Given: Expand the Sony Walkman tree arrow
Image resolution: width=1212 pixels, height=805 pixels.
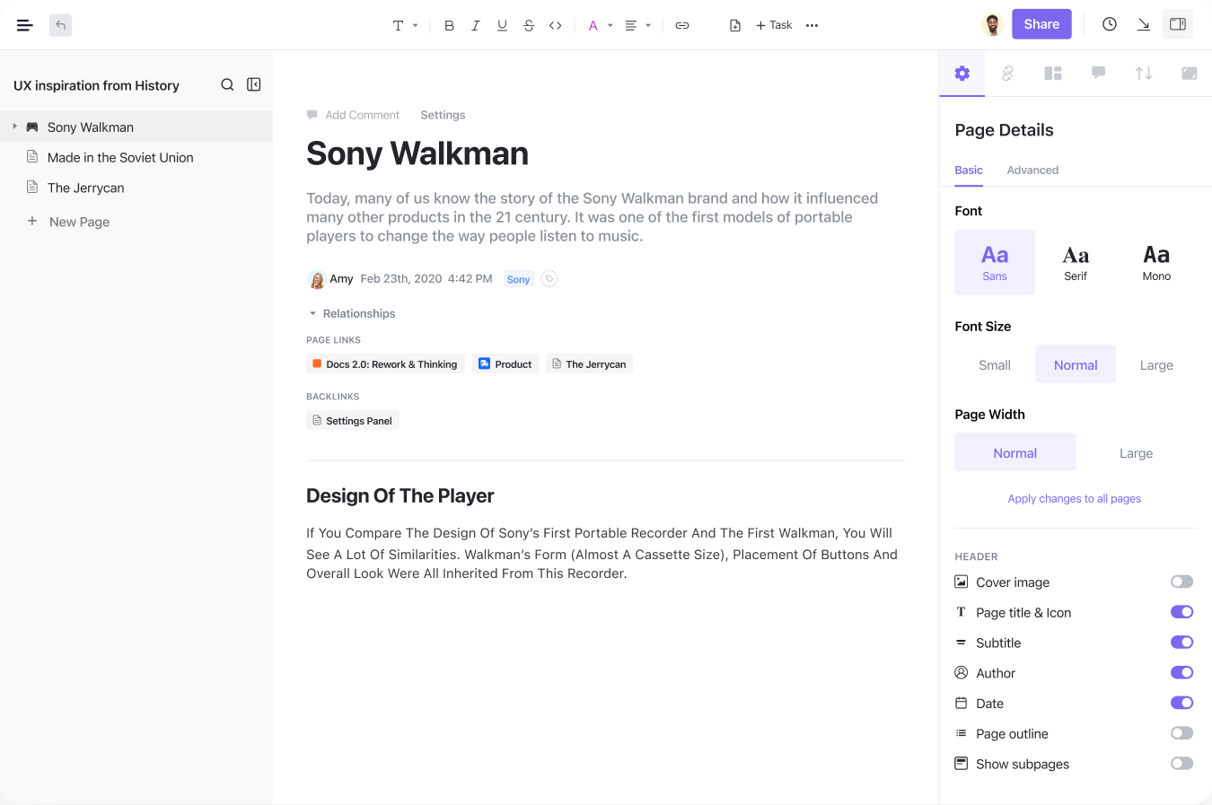Looking at the screenshot, I should pyautogui.click(x=14, y=127).
